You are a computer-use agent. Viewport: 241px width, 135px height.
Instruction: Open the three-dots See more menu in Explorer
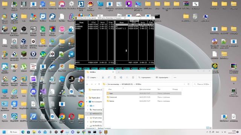pos(175,78)
